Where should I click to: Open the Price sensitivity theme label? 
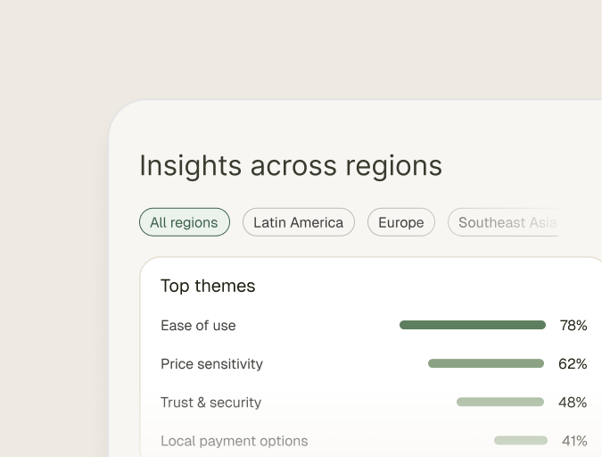click(x=211, y=364)
